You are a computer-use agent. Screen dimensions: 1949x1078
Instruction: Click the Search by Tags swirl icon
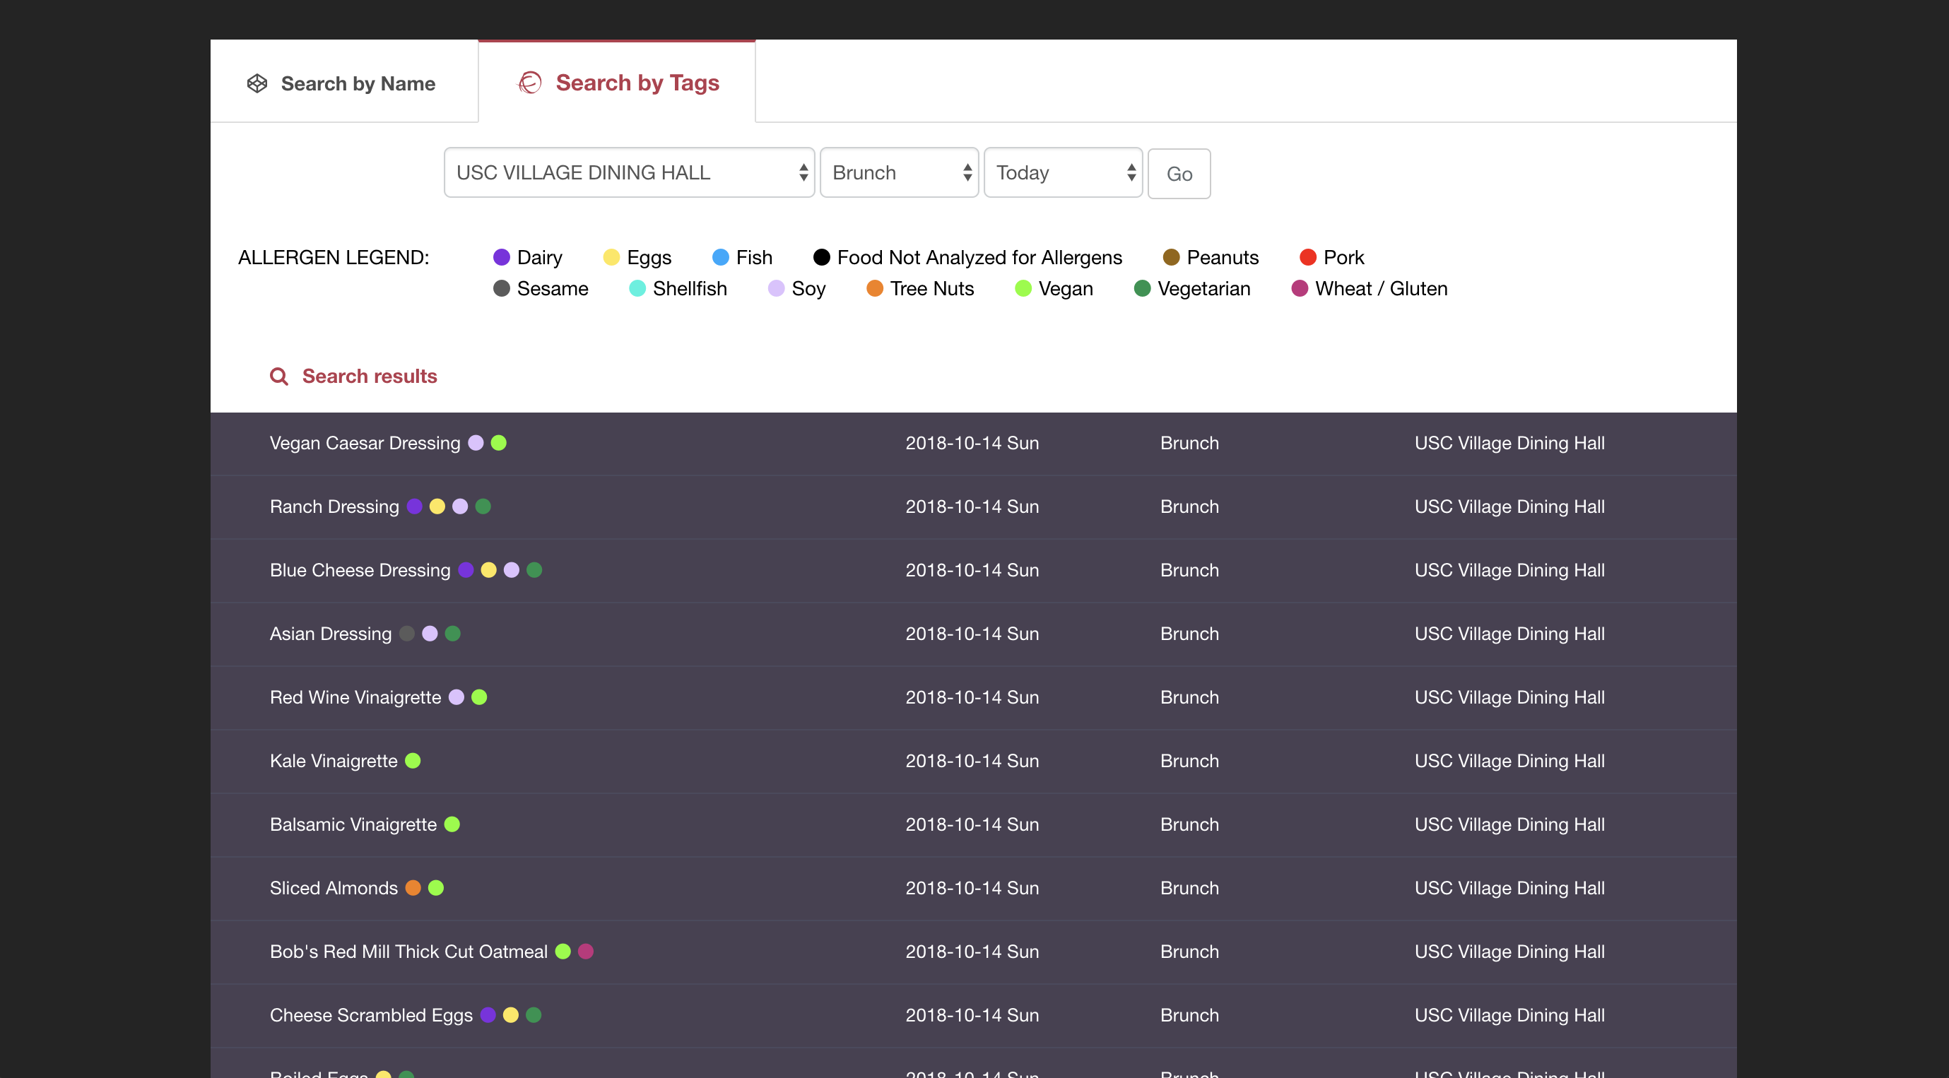(x=529, y=83)
